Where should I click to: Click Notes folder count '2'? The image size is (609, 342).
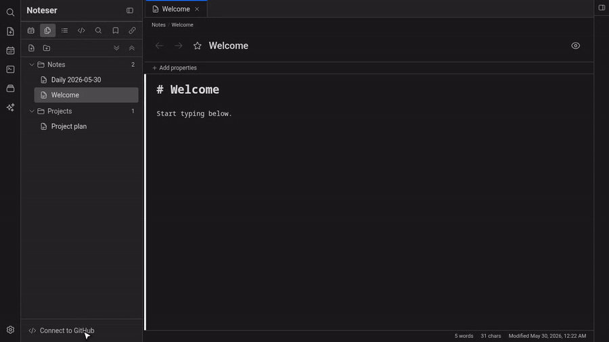click(133, 65)
